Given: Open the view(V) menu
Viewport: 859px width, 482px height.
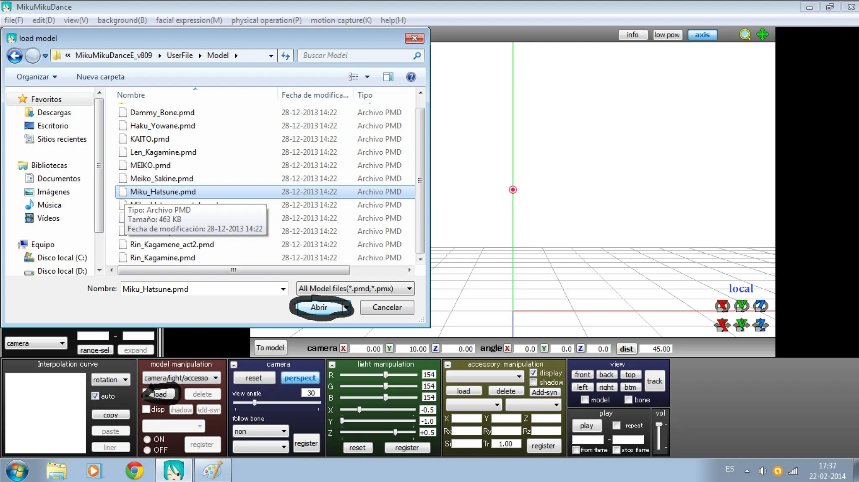Looking at the screenshot, I should click(x=76, y=20).
